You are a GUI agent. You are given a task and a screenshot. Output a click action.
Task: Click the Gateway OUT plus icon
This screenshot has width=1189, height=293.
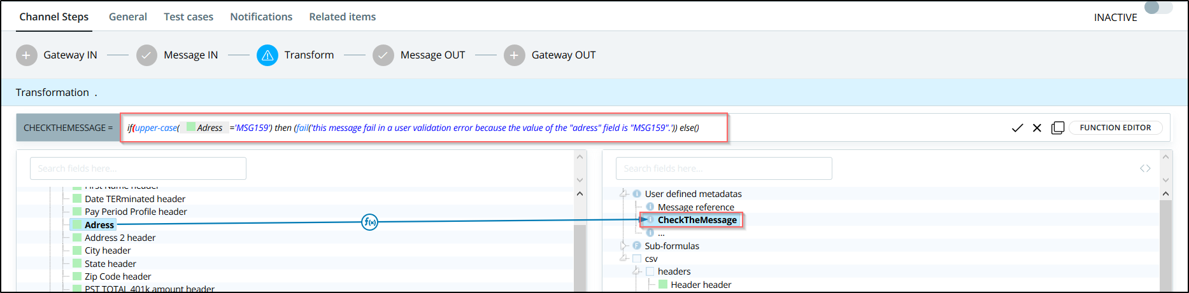click(514, 55)
